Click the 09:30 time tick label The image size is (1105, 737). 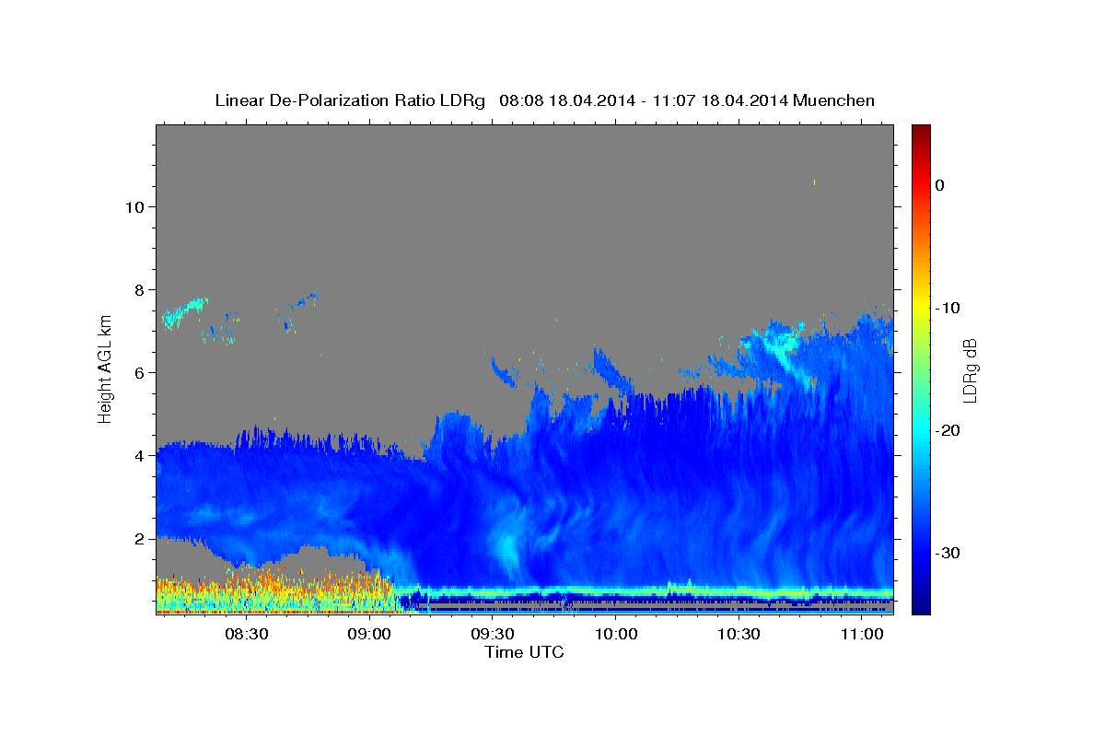point(493,635)
